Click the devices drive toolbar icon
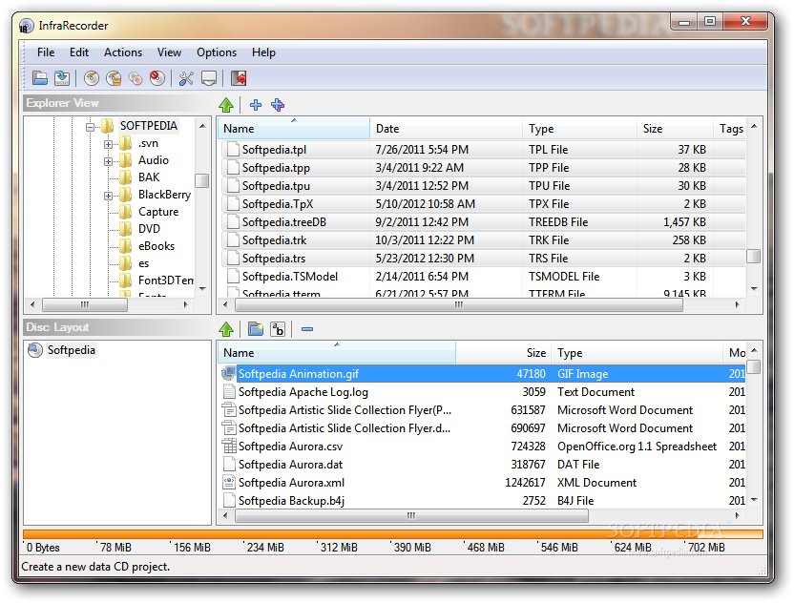 (209, 78)
